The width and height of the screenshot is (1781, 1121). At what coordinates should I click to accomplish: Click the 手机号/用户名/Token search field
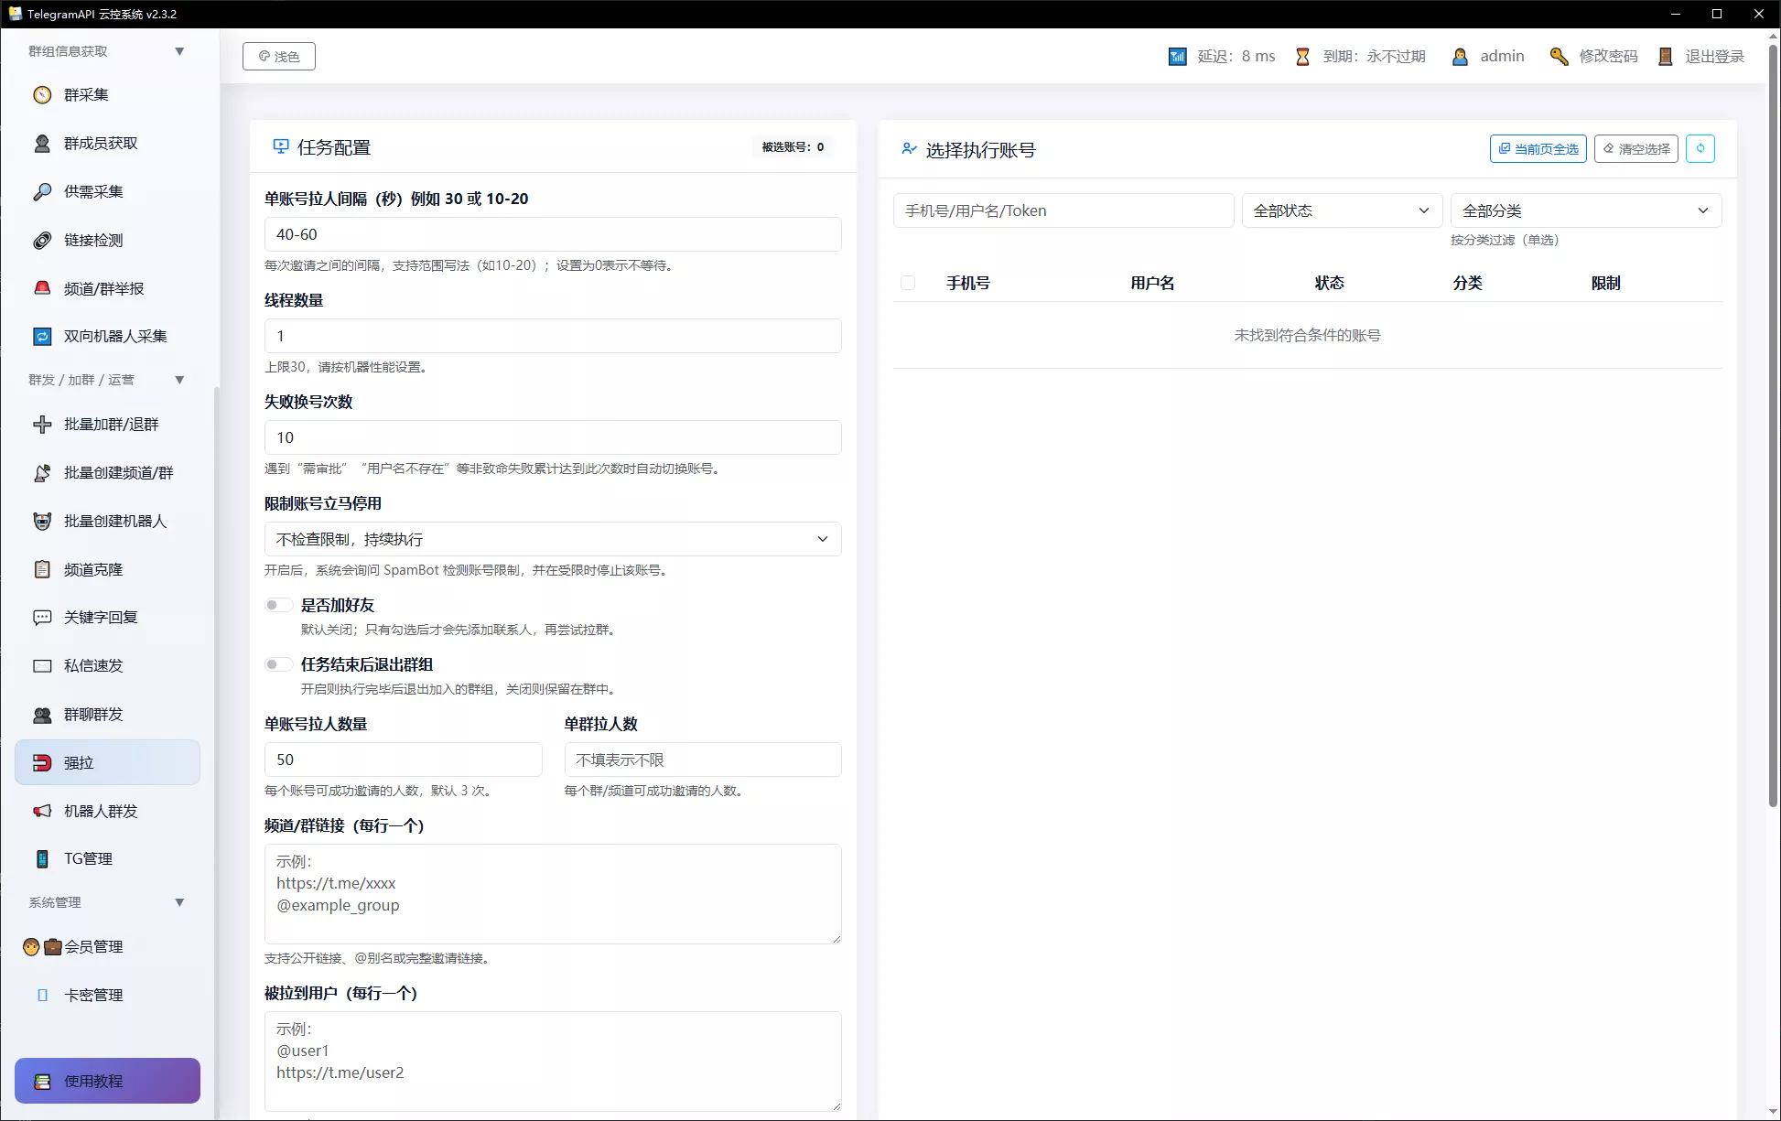(1063, 210)
